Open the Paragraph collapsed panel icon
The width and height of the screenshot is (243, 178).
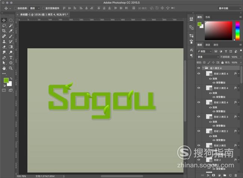point(191,55)
